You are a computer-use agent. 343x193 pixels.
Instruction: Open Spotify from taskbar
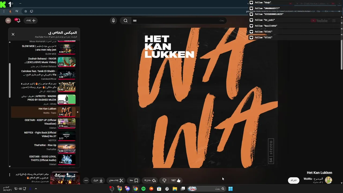click(x=143, y=189)
